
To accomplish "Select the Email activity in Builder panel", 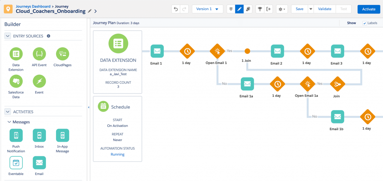I will click(x=39, y=163).
